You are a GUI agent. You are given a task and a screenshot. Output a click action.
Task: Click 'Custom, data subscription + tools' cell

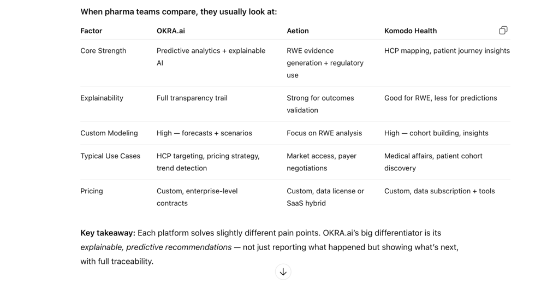pyautogui.click(x=439, y=191)
